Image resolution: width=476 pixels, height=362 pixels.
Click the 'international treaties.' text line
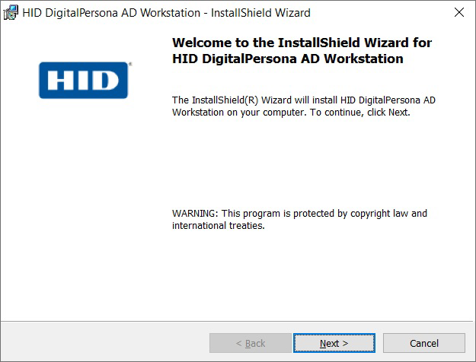(218, 227)
